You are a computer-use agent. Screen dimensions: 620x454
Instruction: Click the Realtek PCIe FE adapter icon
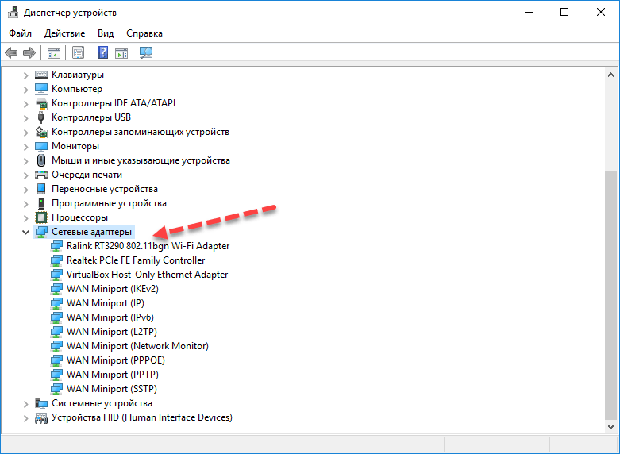(x=56, y=260)
